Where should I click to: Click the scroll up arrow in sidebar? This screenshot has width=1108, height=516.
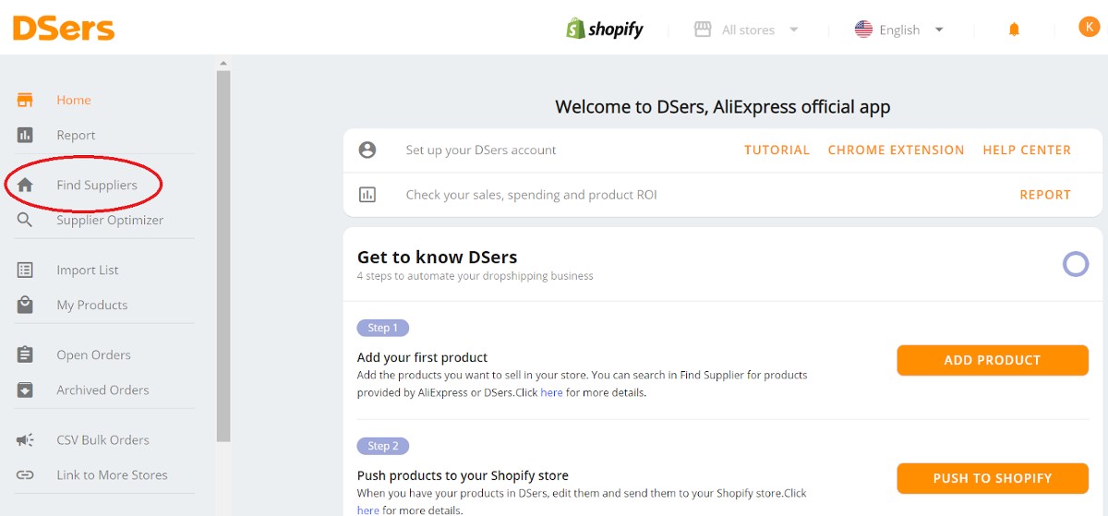tap(223, 64)
